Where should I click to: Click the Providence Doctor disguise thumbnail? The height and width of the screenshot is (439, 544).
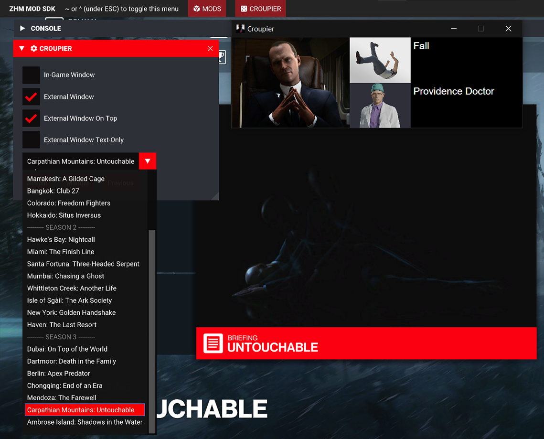tap(380, 105)
